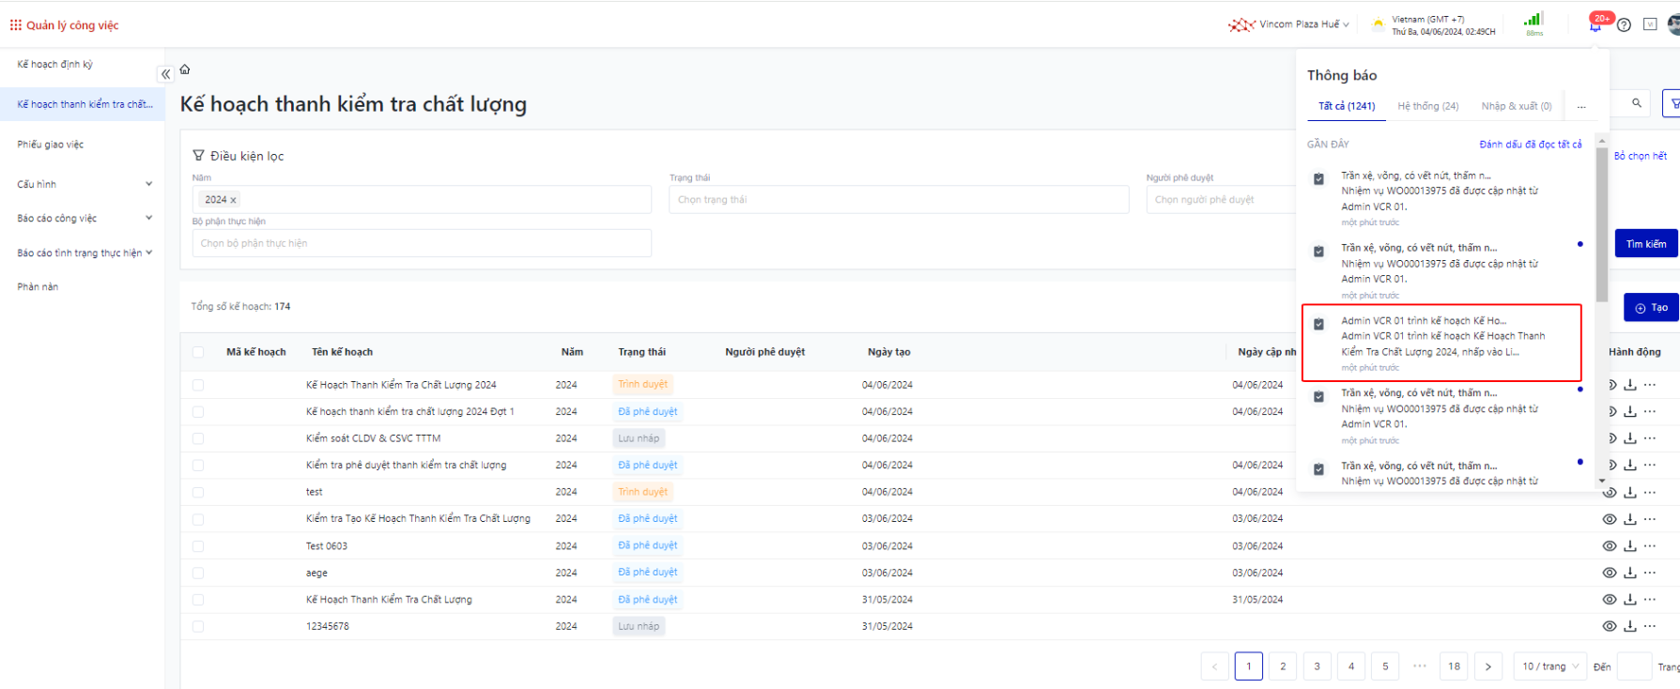The height and width of the screenshot is (689, 1680).
Task: Click the search magnifier icon
Action: (1637, 103)
